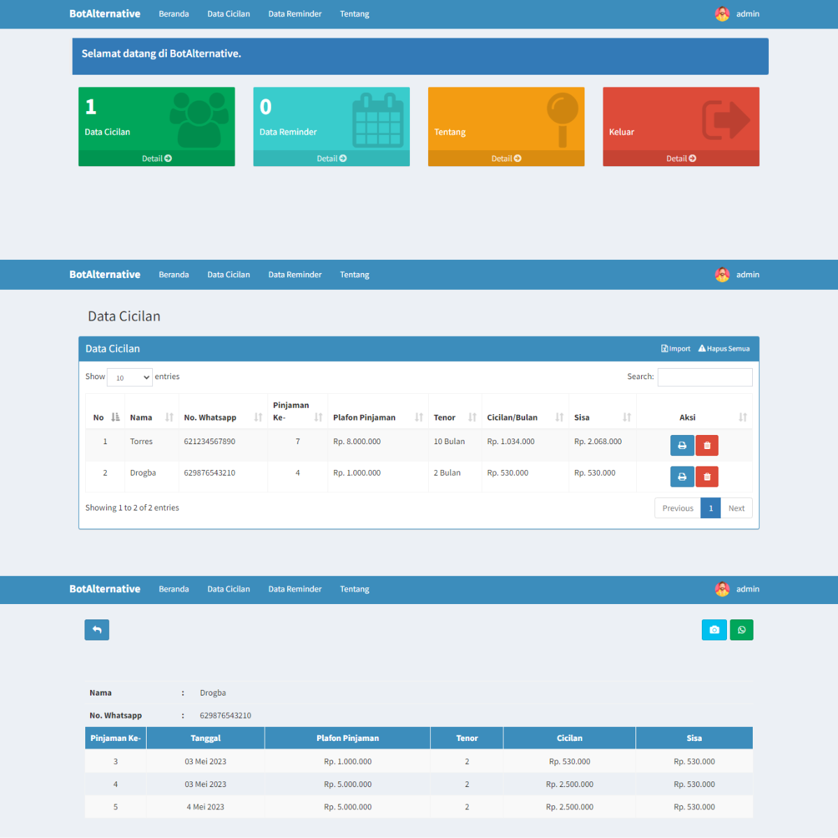This screenshot has height=838, width=838.
Task: Click the 'Rp. 1.034.000' cicilan value
Action: coord(510,441)
